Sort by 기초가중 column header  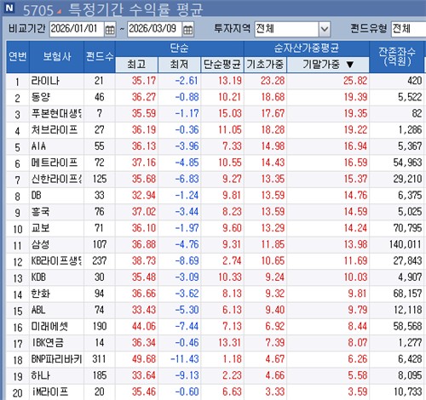click(x=265, y=65)
